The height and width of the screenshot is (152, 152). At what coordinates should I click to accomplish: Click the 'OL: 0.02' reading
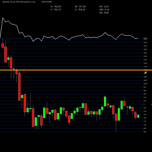click(104, 13)
